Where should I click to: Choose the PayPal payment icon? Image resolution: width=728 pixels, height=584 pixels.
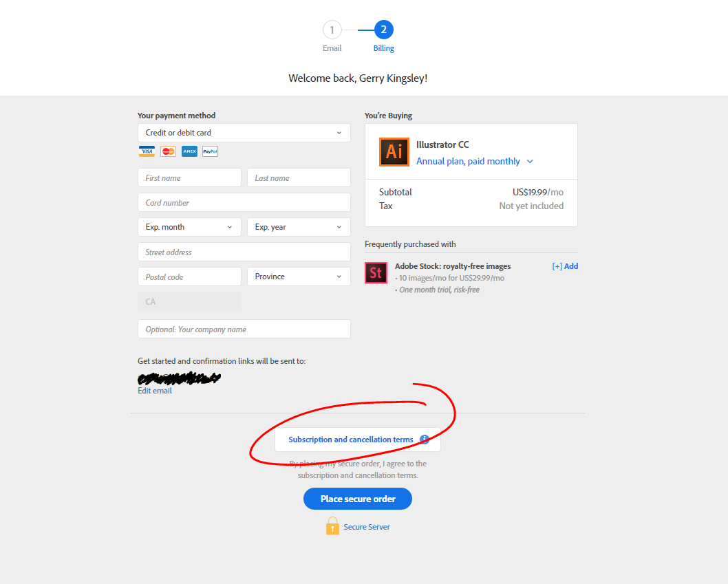pyautogui.click(x=210, y=151)
